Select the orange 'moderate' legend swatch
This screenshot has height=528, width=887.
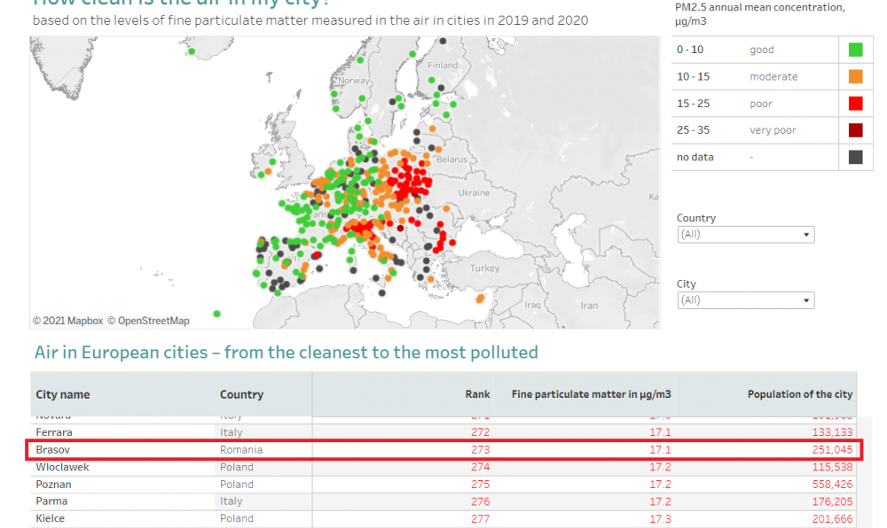pyautogui.click(x=855, y=77)
